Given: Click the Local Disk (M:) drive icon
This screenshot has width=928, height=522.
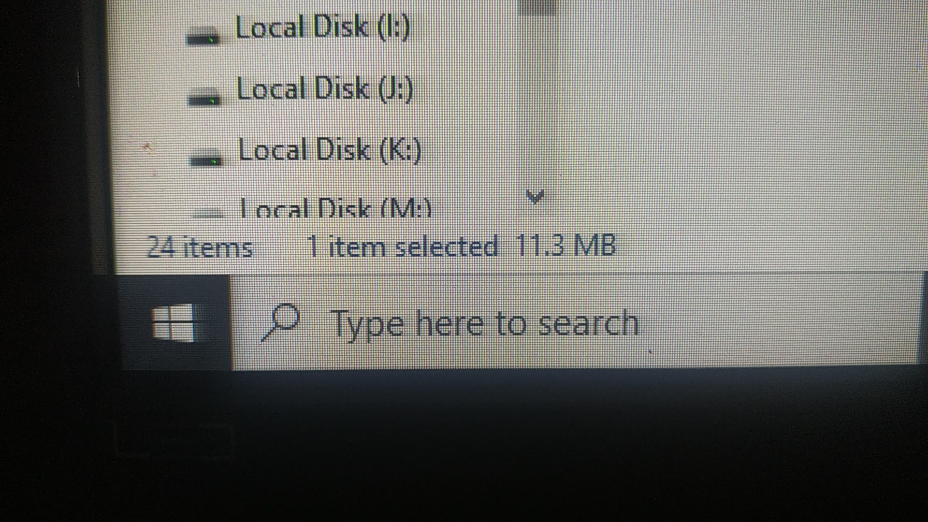Looking at the screenshot, I should tap(208, 213).
